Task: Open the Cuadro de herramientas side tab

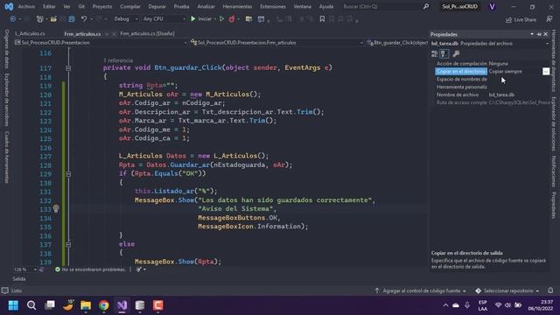Action: (7, 157)
